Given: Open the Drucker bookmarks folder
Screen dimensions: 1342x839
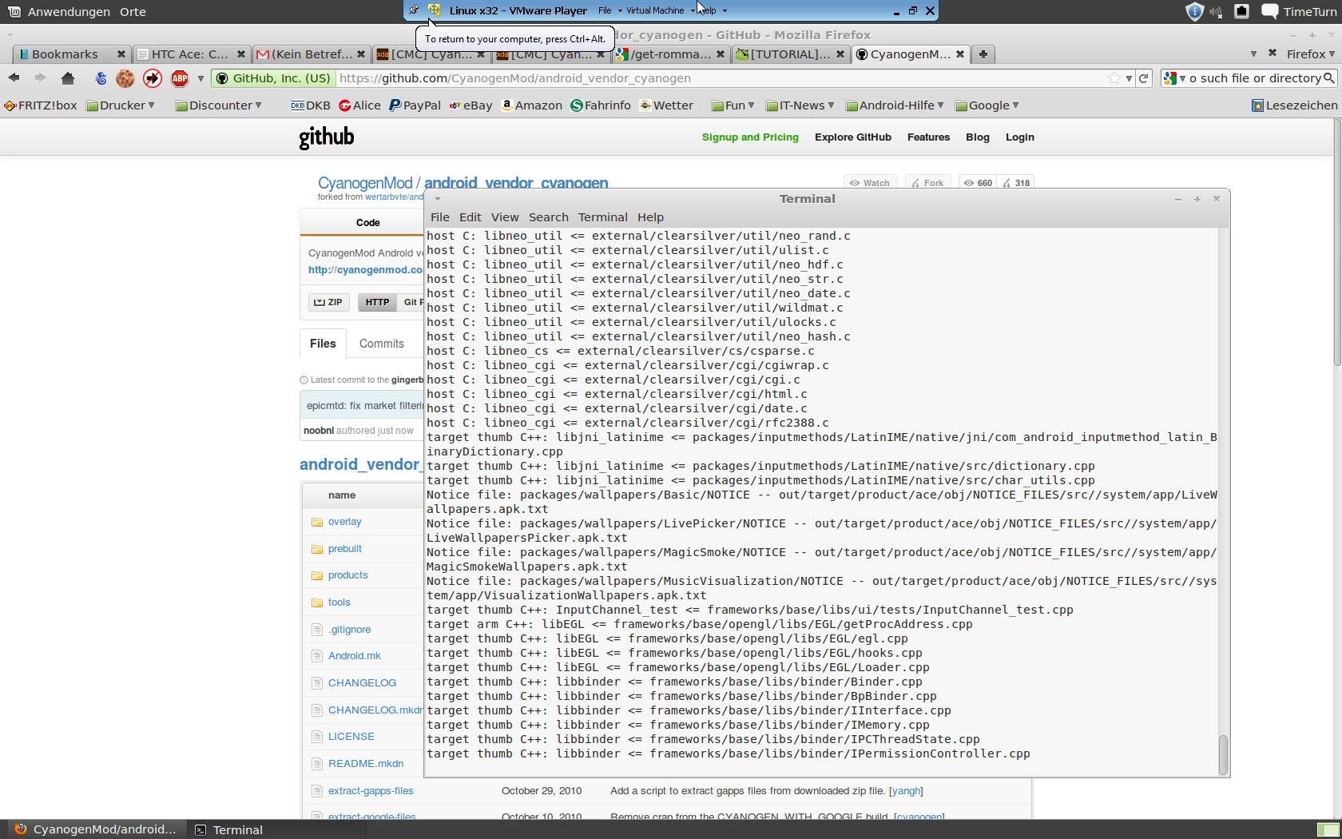Looking at the screenshot, I should [x=121, y=105].
